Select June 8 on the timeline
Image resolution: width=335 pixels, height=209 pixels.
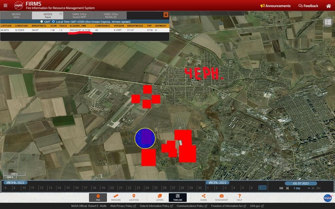6,188
